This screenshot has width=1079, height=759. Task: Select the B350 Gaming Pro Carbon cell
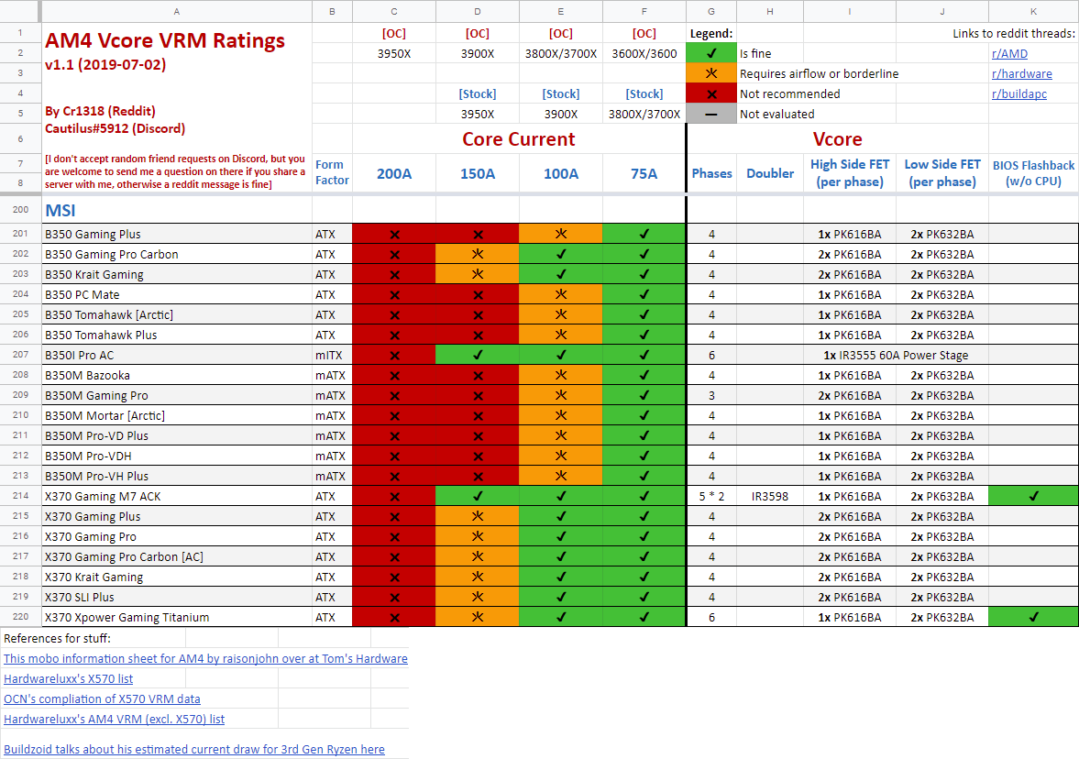pyautogui.click(x=177, y=254)
